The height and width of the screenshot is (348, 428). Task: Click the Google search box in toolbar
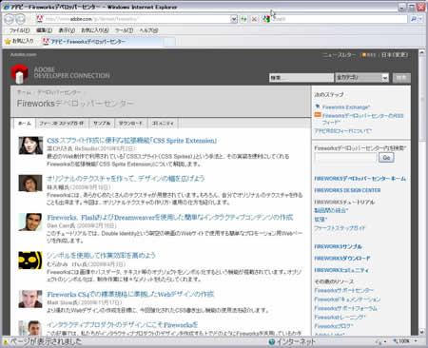340,19
